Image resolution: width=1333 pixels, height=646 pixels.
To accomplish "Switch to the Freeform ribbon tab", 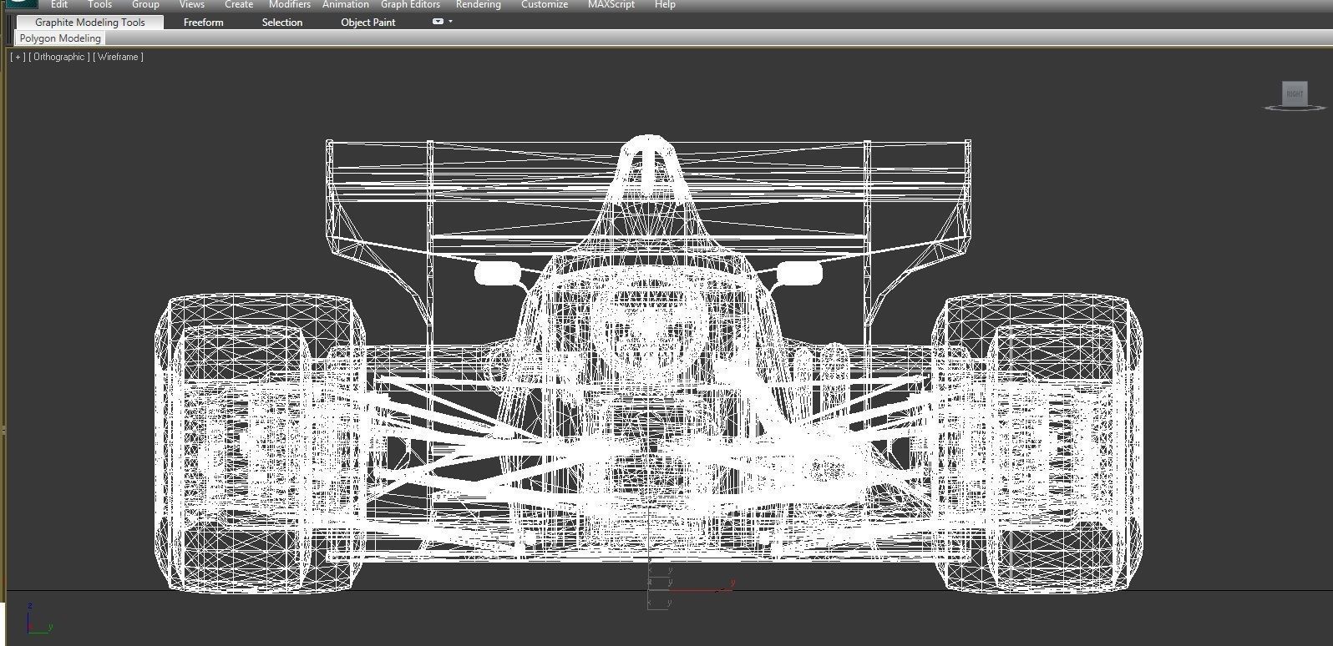I will click(204, 23).
